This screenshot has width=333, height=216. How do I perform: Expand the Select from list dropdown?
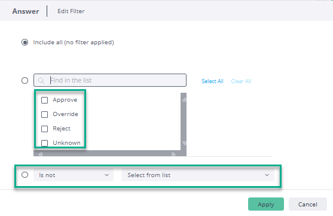[x=198, y=175]
